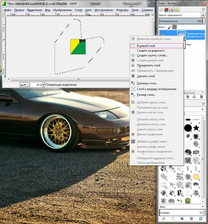Select the green pepper brush
This screenshot has height=224, width=208.
pyautogui.click(x=188, y=200)
